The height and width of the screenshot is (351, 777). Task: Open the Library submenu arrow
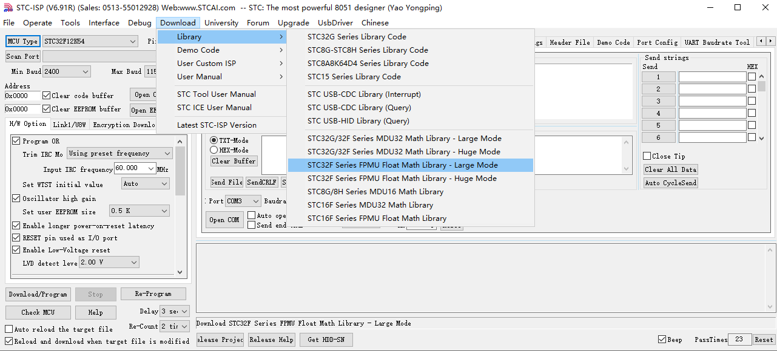tap(281, 37)
